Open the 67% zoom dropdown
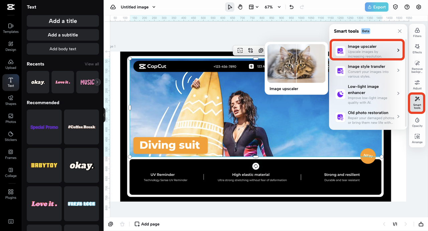 (273, 7)
